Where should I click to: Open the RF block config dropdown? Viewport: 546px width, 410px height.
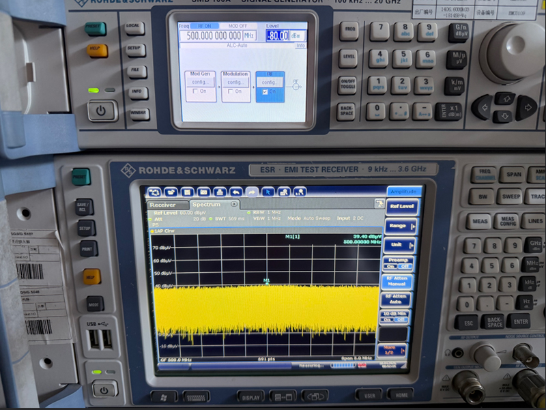point(270,83)
